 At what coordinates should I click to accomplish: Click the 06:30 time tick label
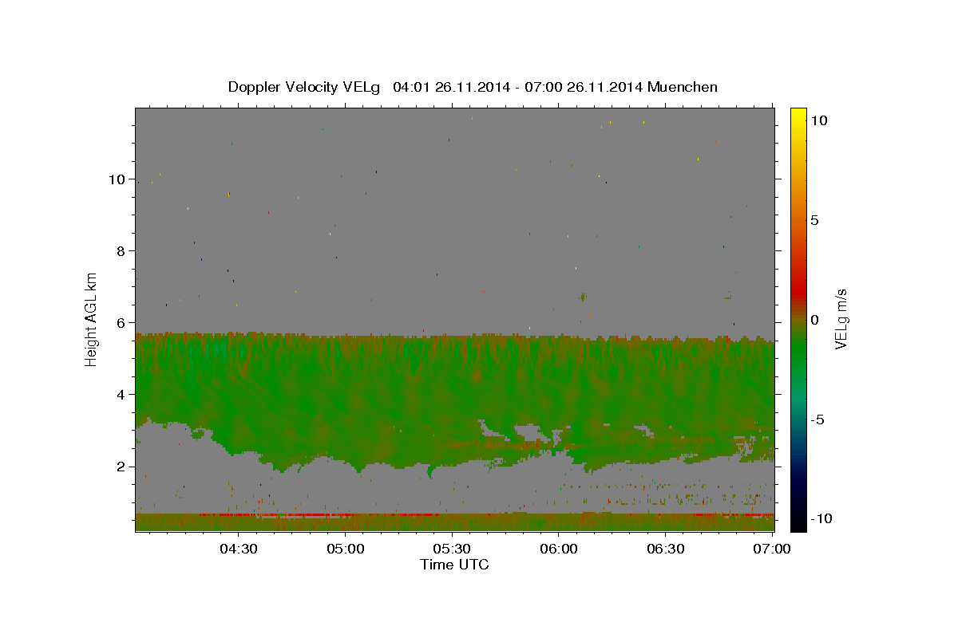point(666,549)
